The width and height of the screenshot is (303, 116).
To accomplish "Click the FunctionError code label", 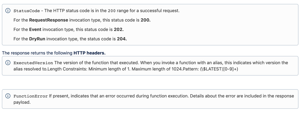I will 31,96.
